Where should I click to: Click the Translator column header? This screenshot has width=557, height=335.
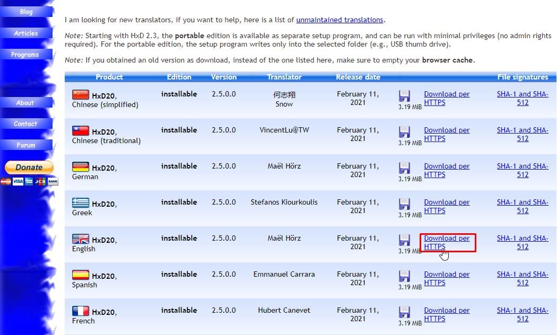pos(284,77)
